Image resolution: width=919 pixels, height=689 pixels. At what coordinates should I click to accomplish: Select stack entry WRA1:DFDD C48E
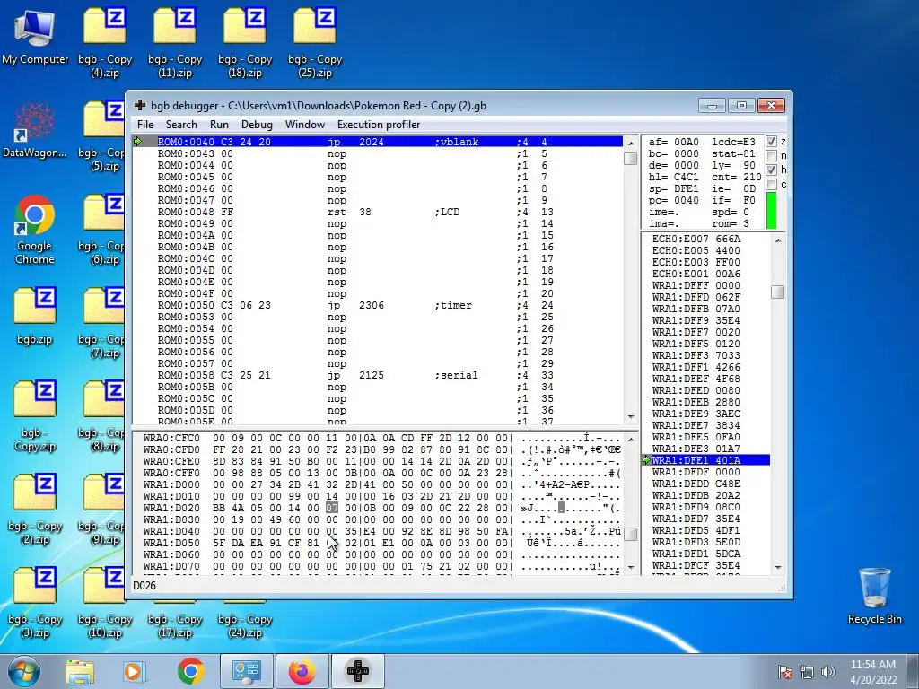coord(706,484)
